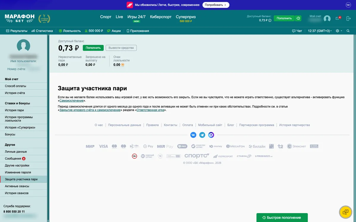
Task: Click the VISA payment logo
Action: click(103, 146)
